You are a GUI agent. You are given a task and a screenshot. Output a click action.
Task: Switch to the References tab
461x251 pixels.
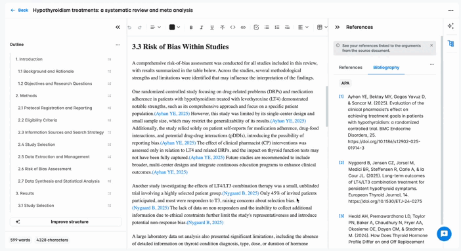click(351, 68)
